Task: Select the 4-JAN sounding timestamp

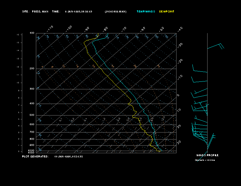Action: 79,12
